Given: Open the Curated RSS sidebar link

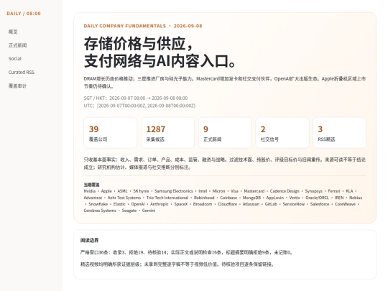Looking at the screenshot, I should coord(22,73).
